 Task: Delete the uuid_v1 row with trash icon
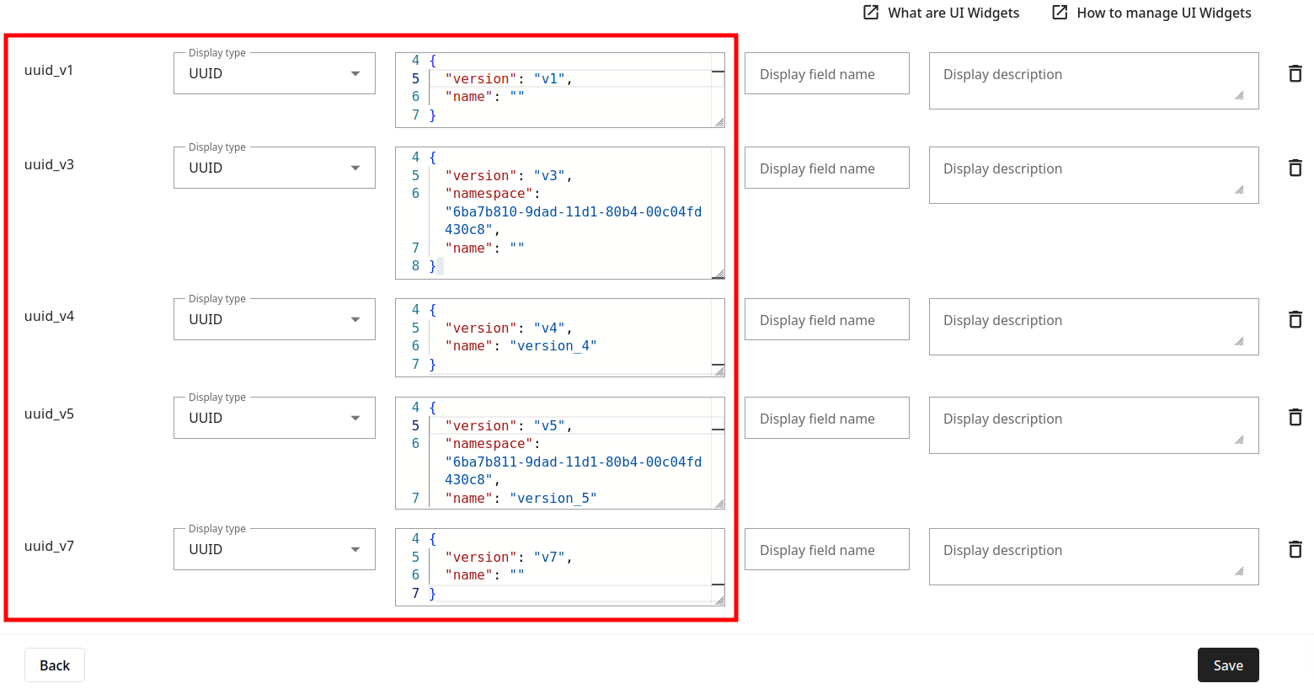[x=1295, y=74]
